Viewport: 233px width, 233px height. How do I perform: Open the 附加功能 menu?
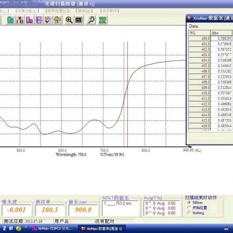27,11
